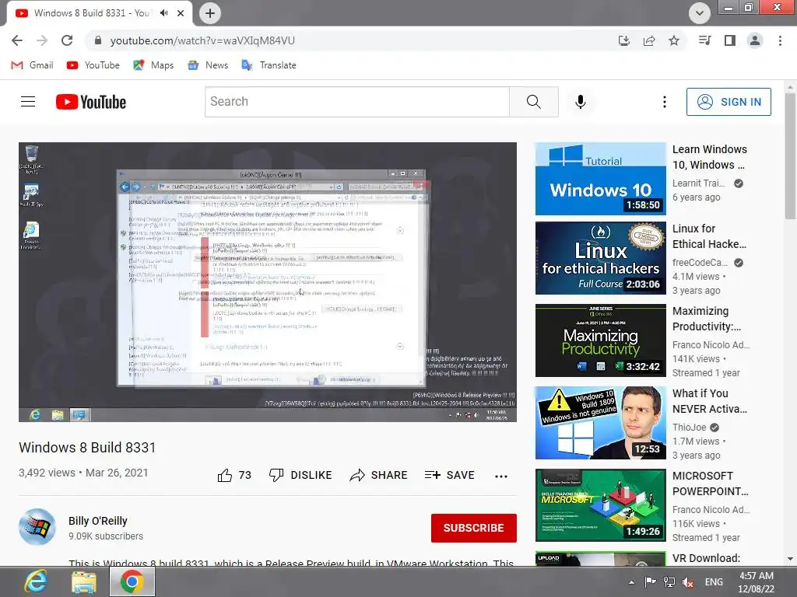Open the News bookmark
Screen dimensions: 797x597
click(x=208, y=65)
